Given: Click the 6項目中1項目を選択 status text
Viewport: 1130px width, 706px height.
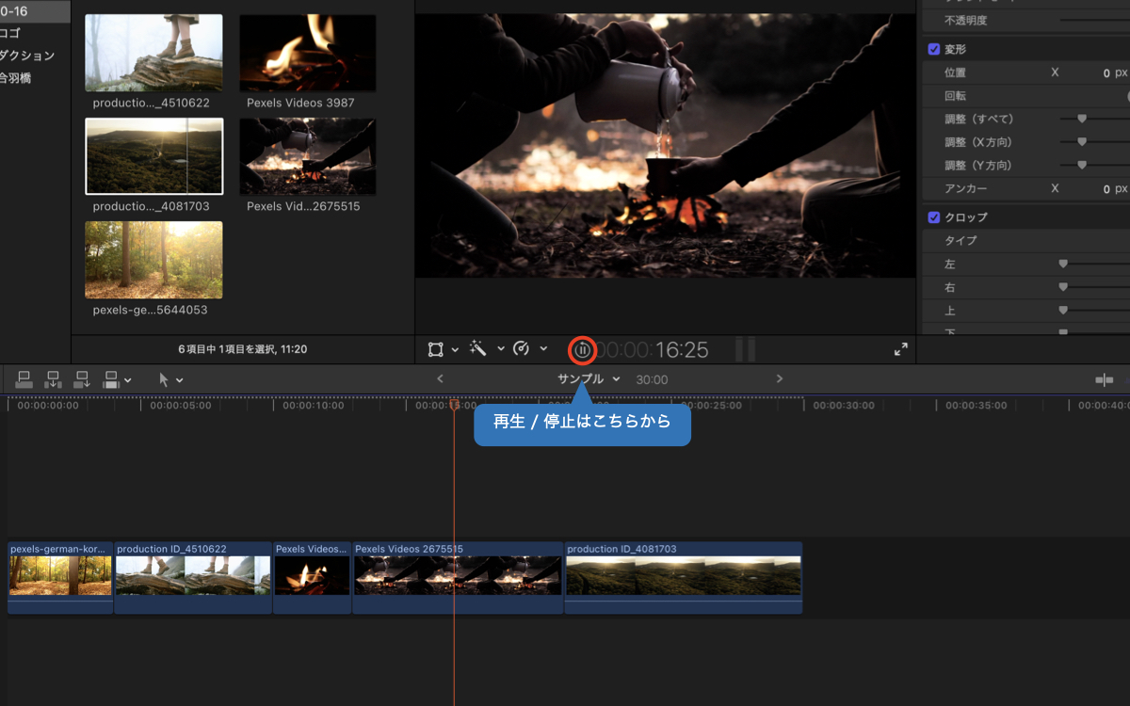Looking at the screenshot, I should pos(243,349).
